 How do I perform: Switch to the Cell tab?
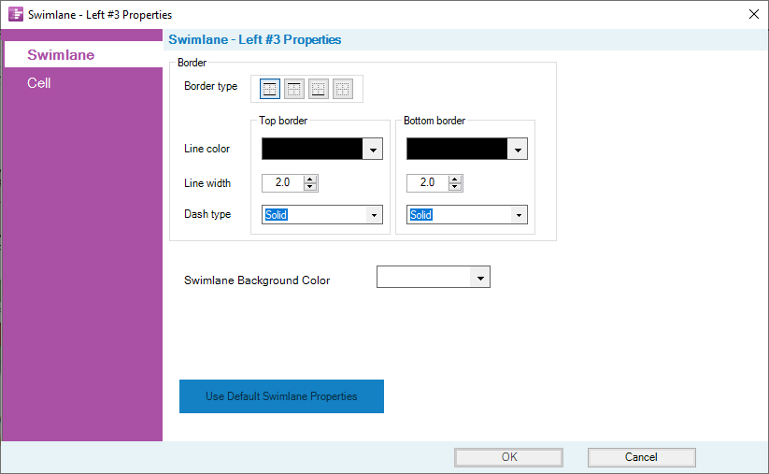pyautogui.click(x=38, y=83)
